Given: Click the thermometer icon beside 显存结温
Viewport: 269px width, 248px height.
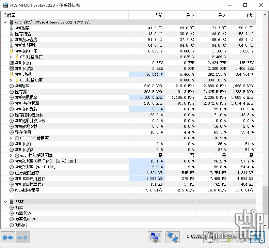Looking at the screenshot, I should (x=11, y=34).
